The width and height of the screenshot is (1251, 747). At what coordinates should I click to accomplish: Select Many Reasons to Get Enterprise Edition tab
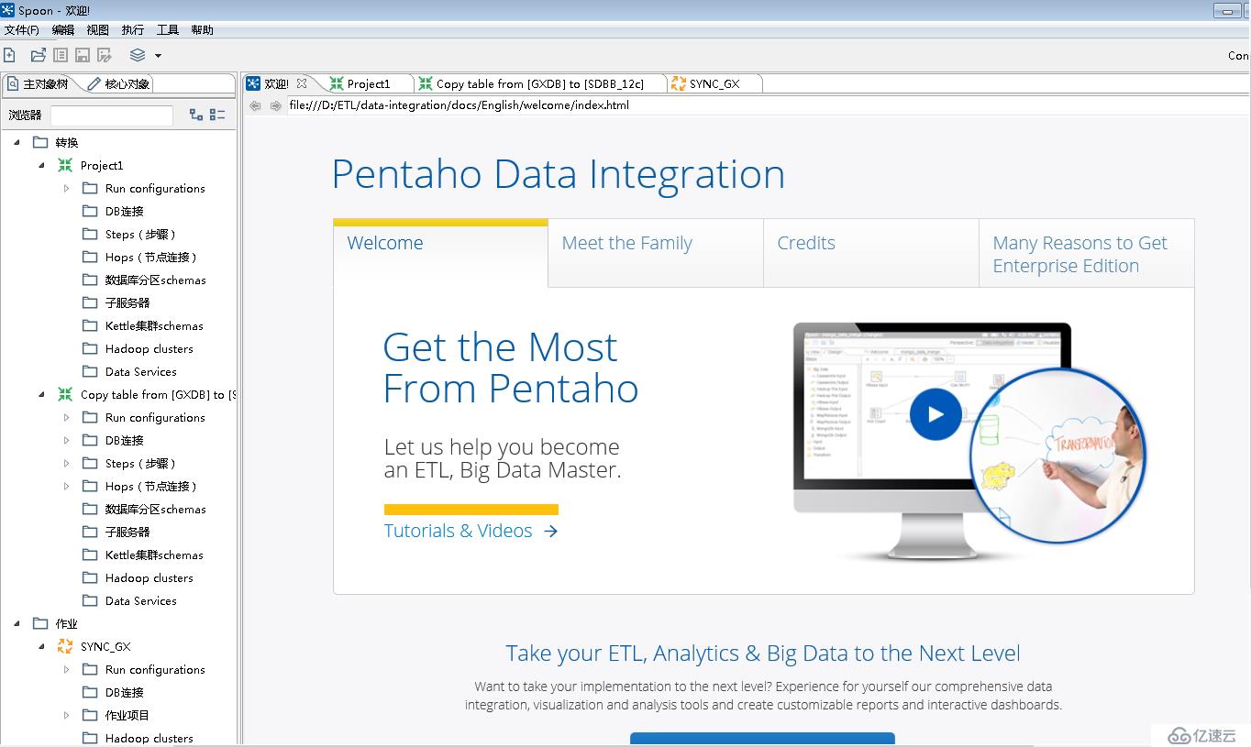[1087, 254]
